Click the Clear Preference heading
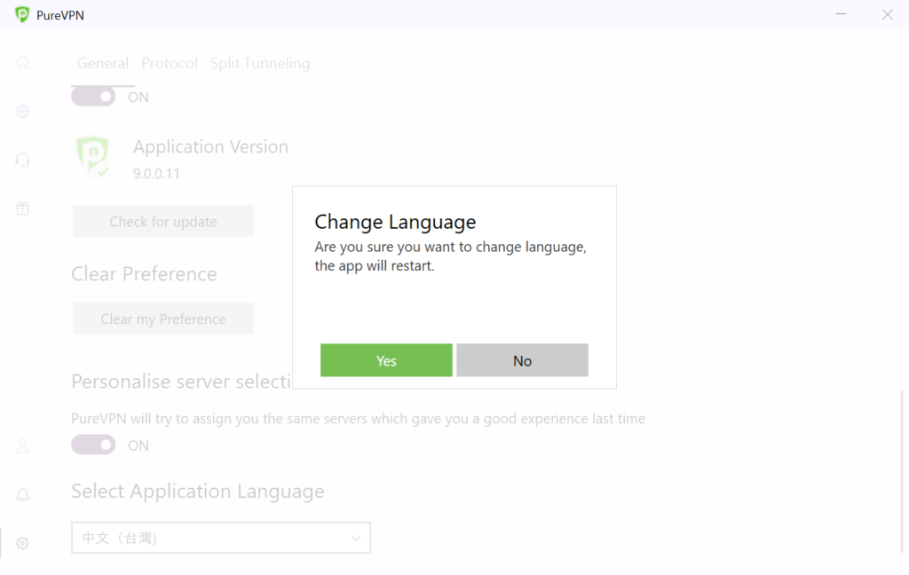This screenshot has height=575, width=909. pyautogui.click(x=144, y=273)
